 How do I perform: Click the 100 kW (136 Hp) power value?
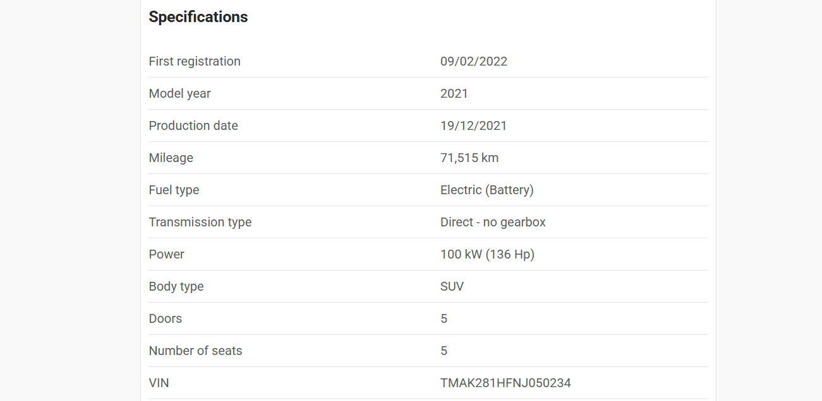click(x=487, y=254)
